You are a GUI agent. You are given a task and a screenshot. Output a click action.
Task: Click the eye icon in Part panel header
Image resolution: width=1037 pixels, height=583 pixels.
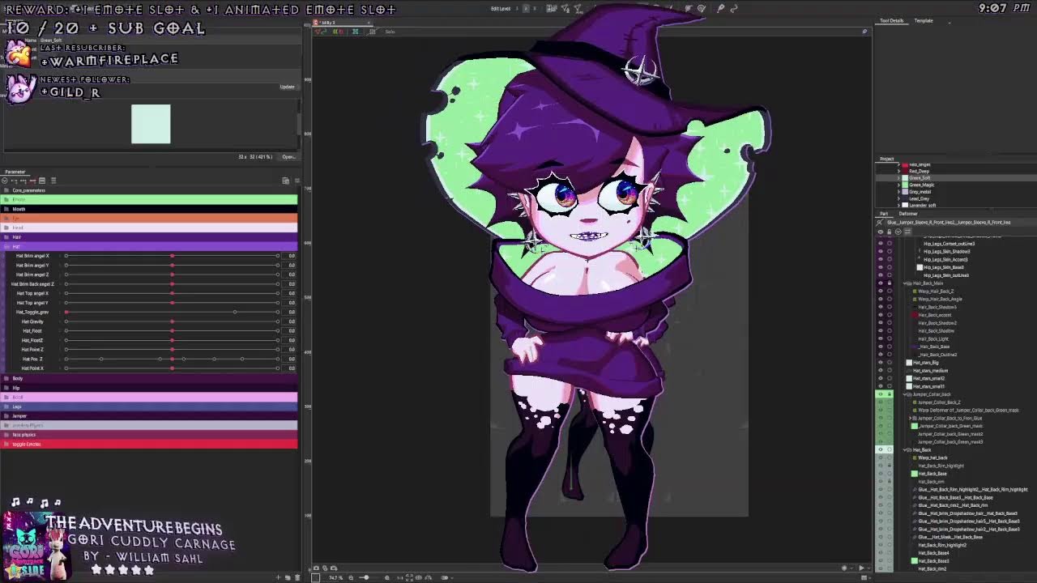click(881, 232)
